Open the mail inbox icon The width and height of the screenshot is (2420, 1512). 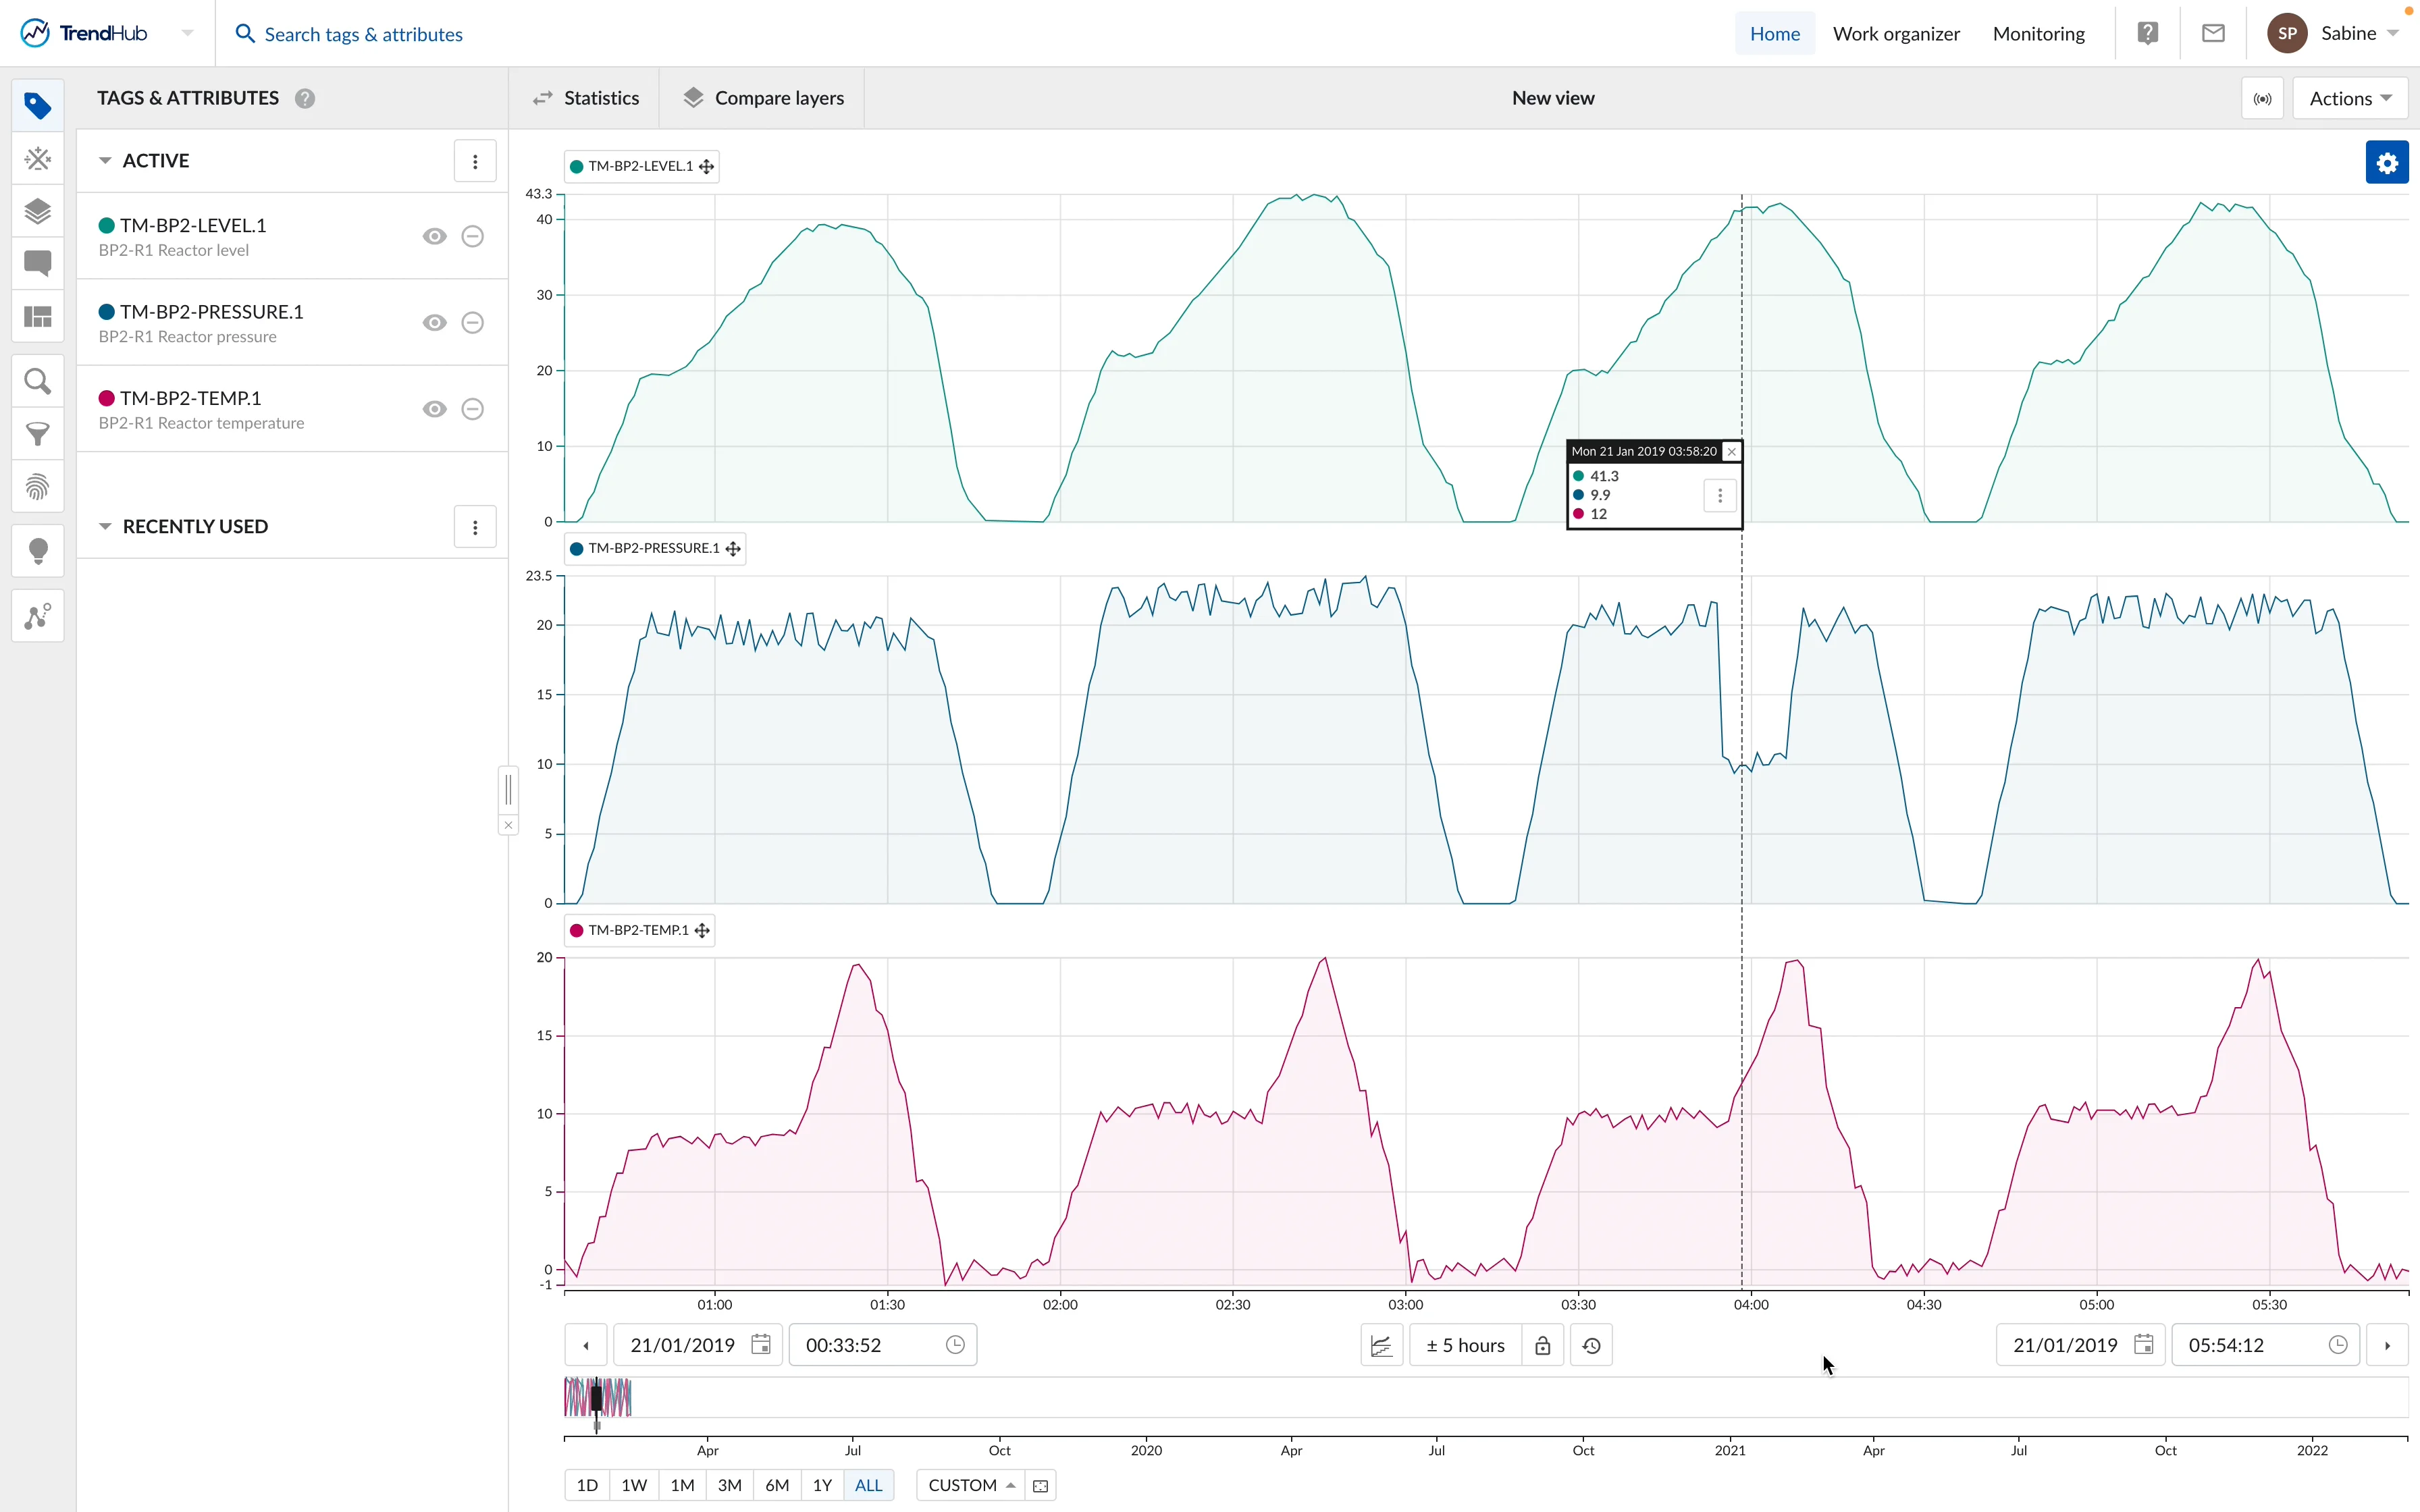[x=2214, y=33]
